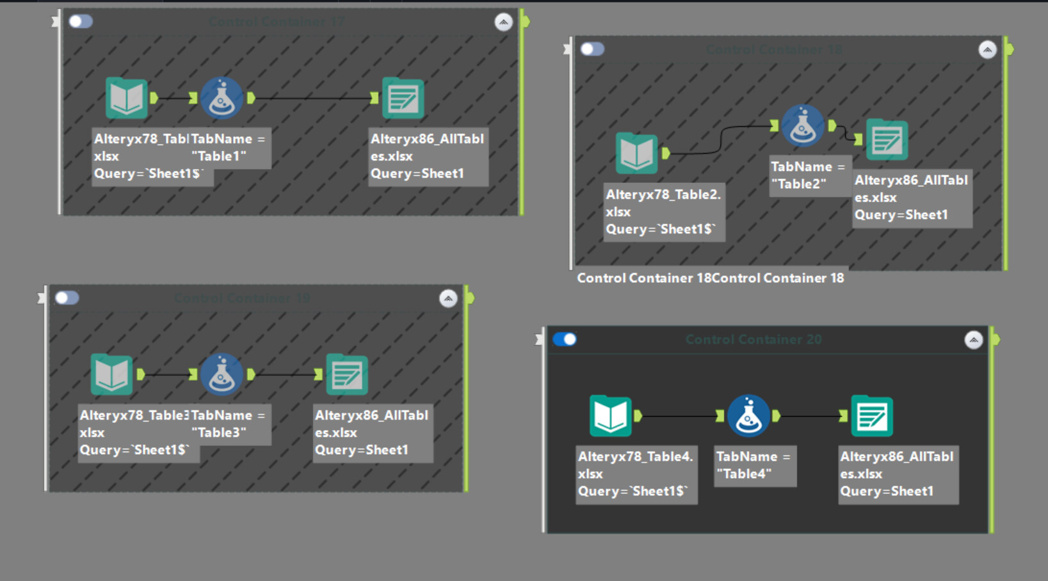Viewport: 1048px width, 581px height.
Task: Enable Control Container 17 toggle switch
Action: tap(81, 22)
